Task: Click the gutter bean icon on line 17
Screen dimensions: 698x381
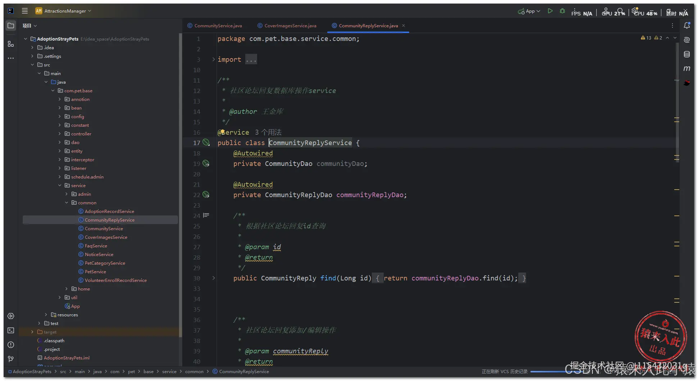Action: 206,143
